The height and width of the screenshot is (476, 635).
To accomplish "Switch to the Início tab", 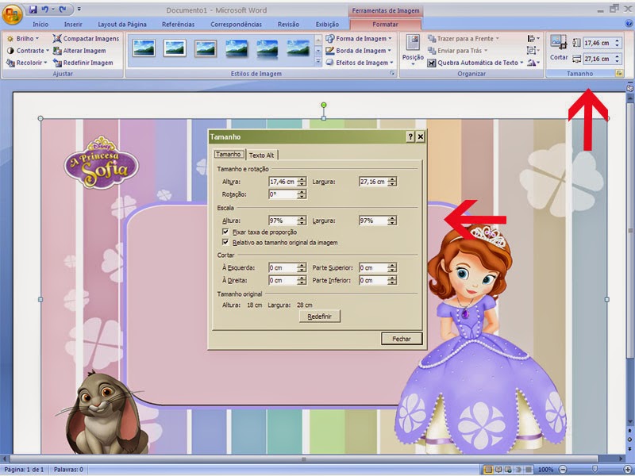I will coord(40,25).
